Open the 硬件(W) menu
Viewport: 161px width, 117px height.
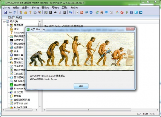pos(45,8)
